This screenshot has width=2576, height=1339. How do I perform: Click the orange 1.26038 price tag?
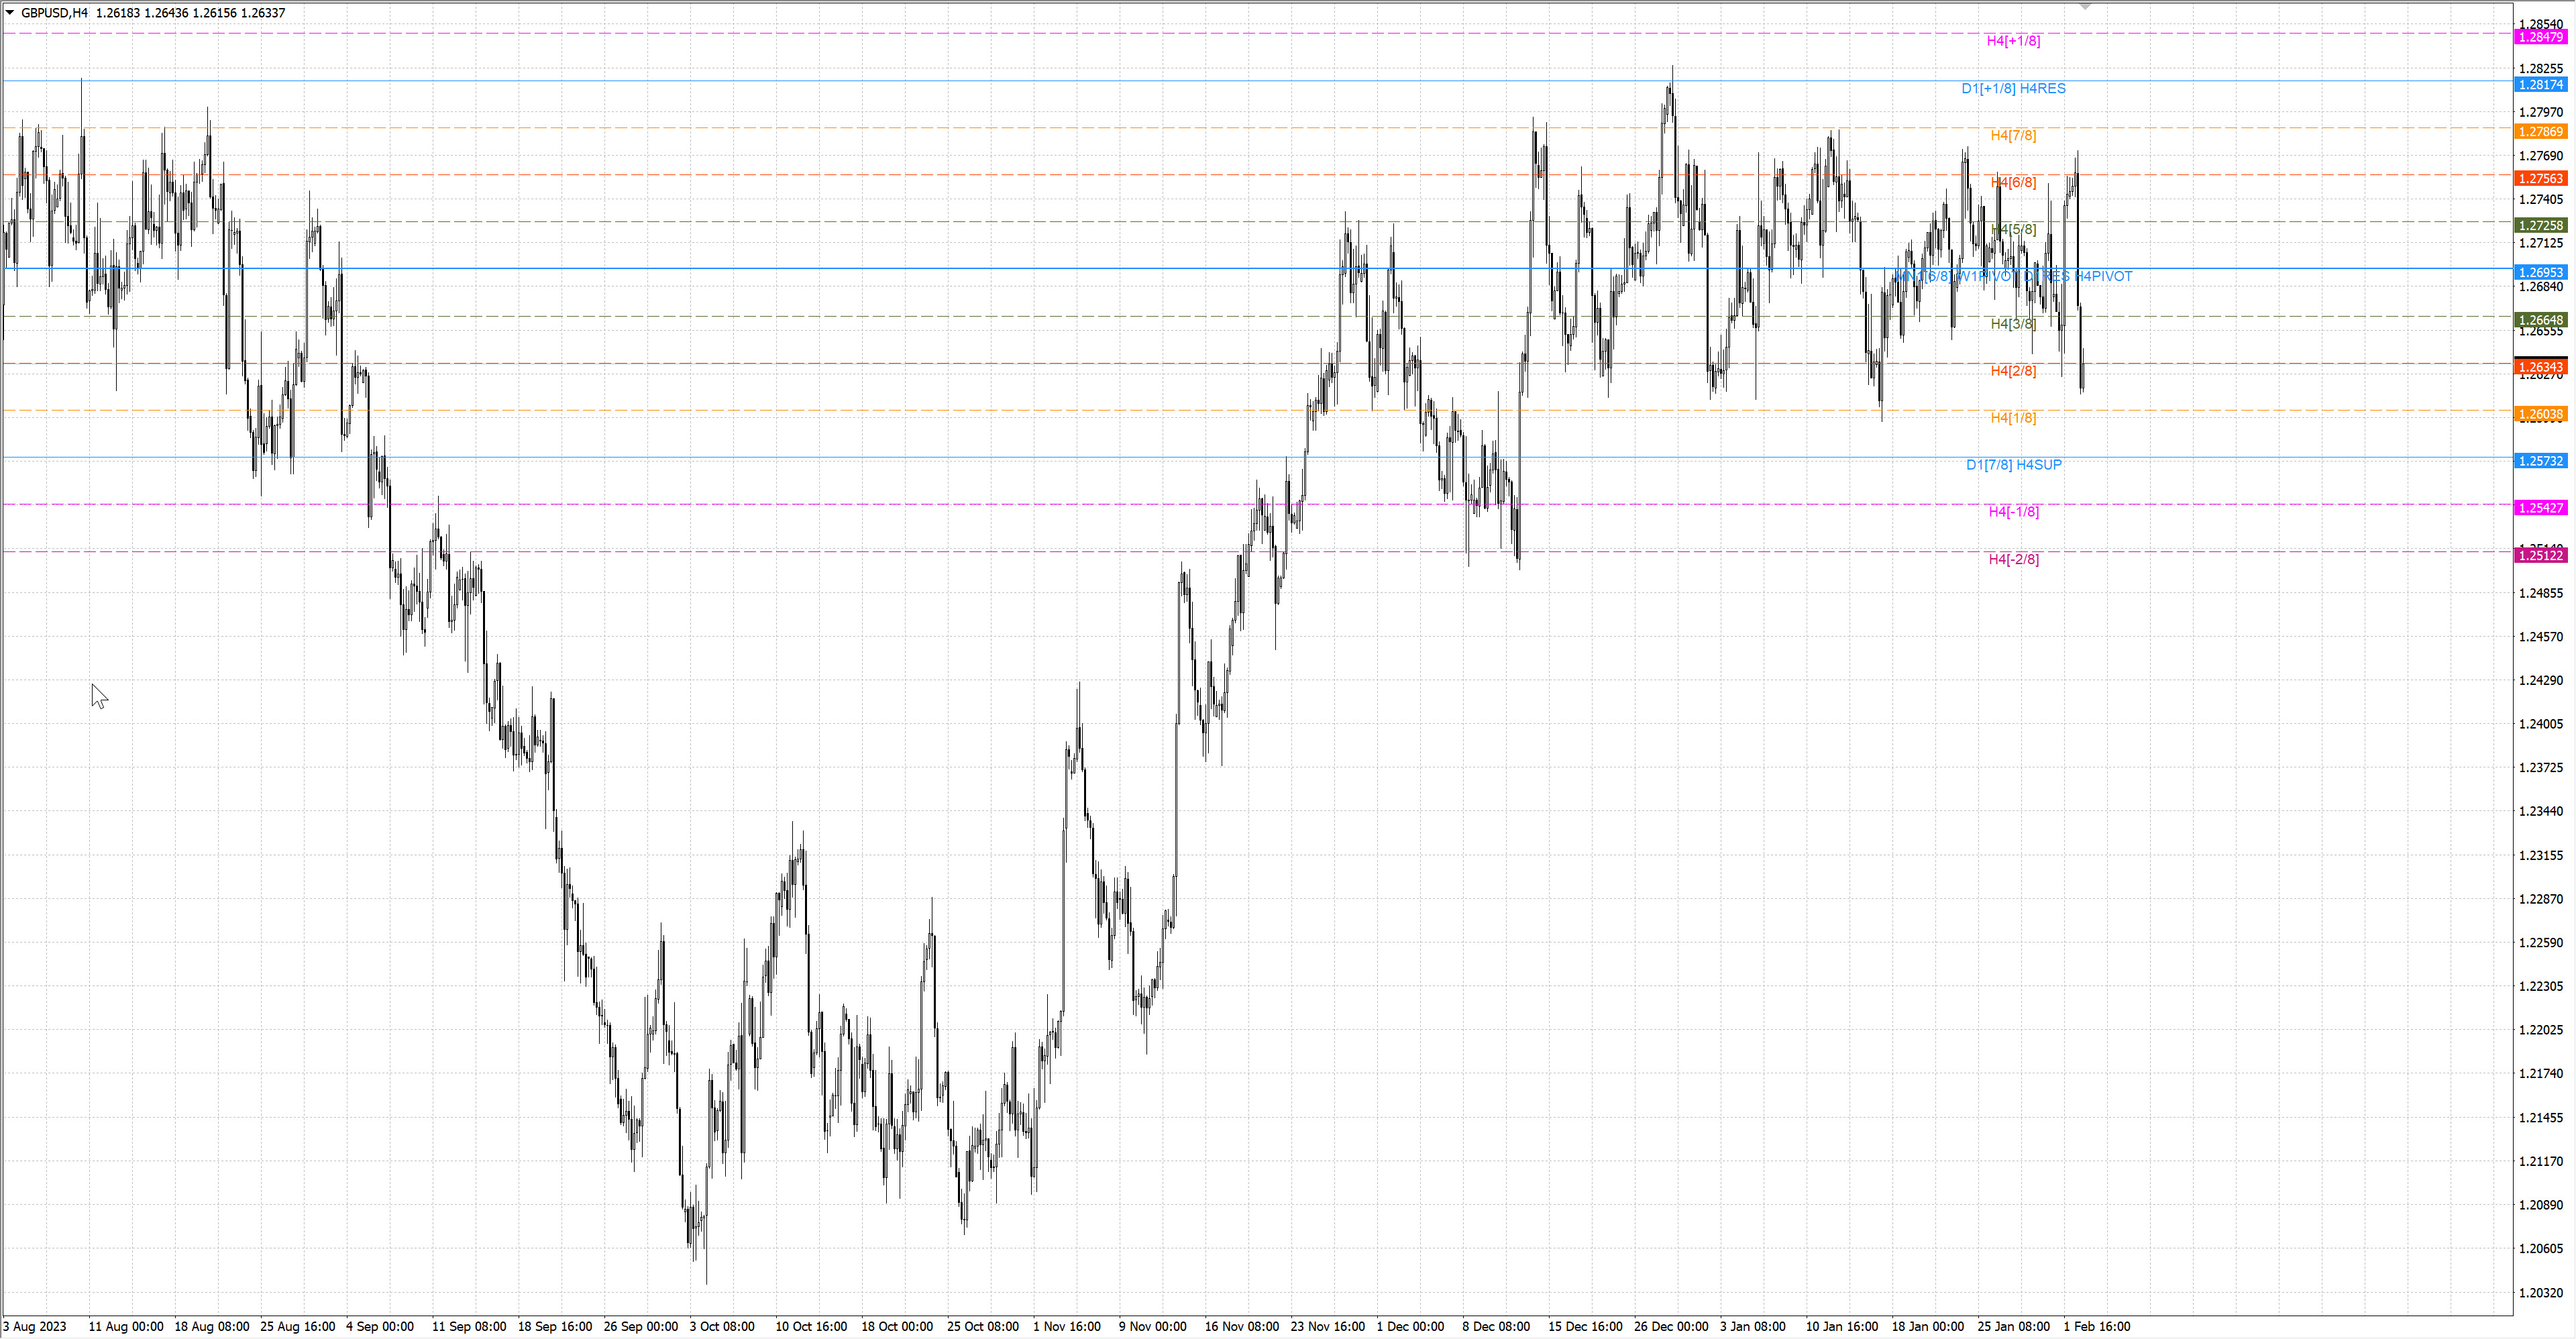pyautogui.click(x=2540, y=414)
